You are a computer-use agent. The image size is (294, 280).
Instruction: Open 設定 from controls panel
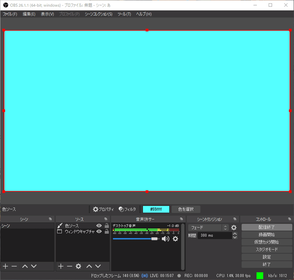(x=267, y=257)
